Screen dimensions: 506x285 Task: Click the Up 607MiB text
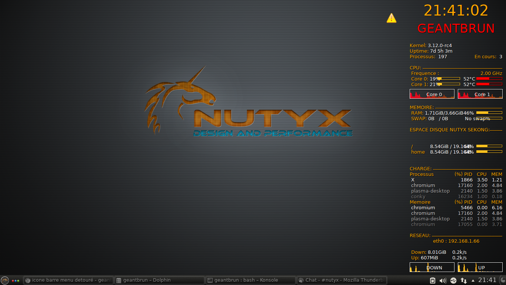tap(425, 258)
